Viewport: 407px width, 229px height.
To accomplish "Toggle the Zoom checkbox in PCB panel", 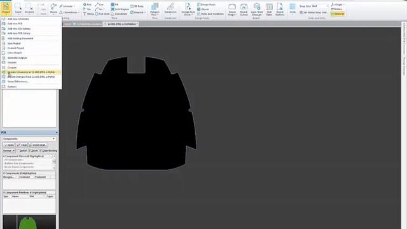I will tap(33, 151).
